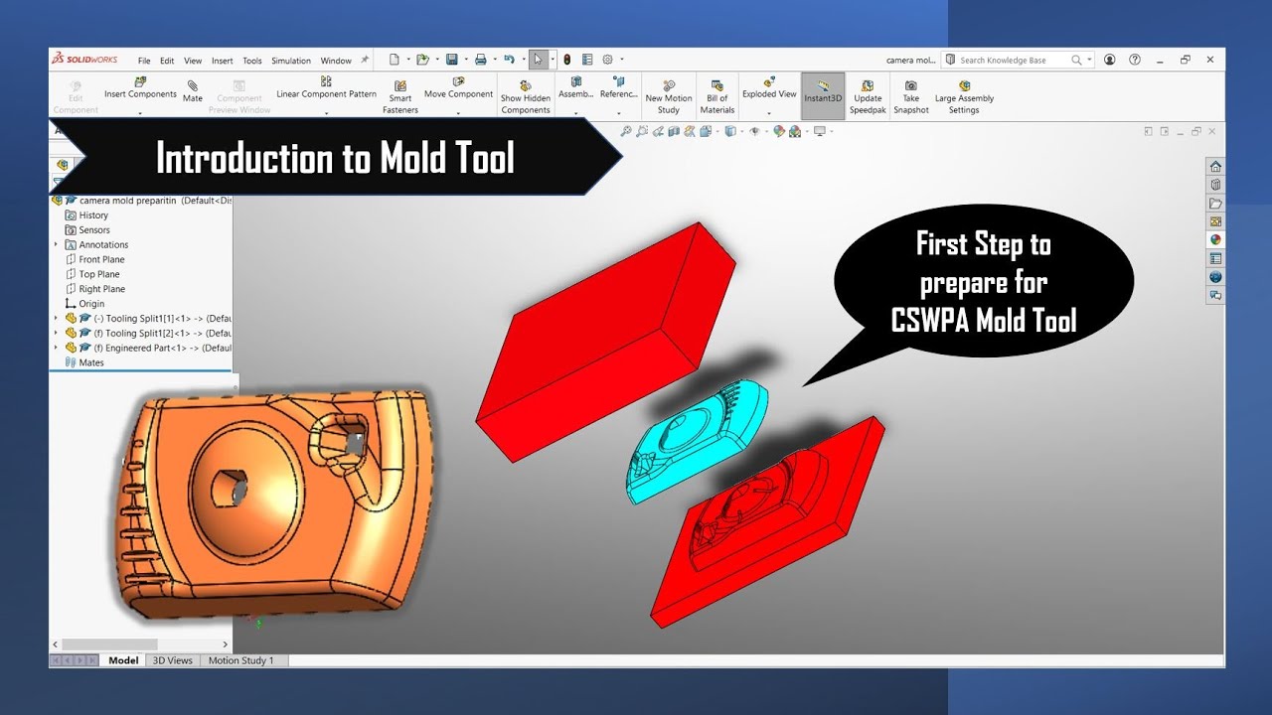
Task: Open Large Assembly Settings
Action: pos(964,97)
